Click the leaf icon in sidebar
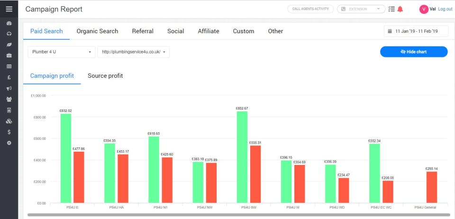Screen dimensions: 455x219 click(x=9, y=45)
